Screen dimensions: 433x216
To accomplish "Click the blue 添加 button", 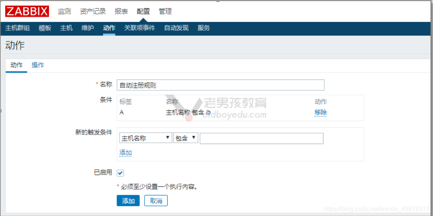I will click(128, 201).
